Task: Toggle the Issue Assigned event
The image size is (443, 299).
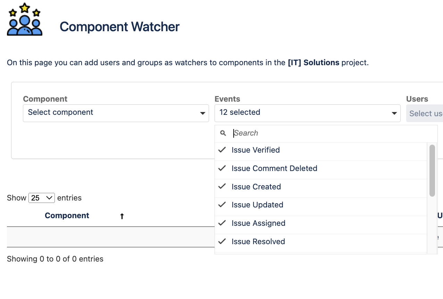Action: (258, 223)
